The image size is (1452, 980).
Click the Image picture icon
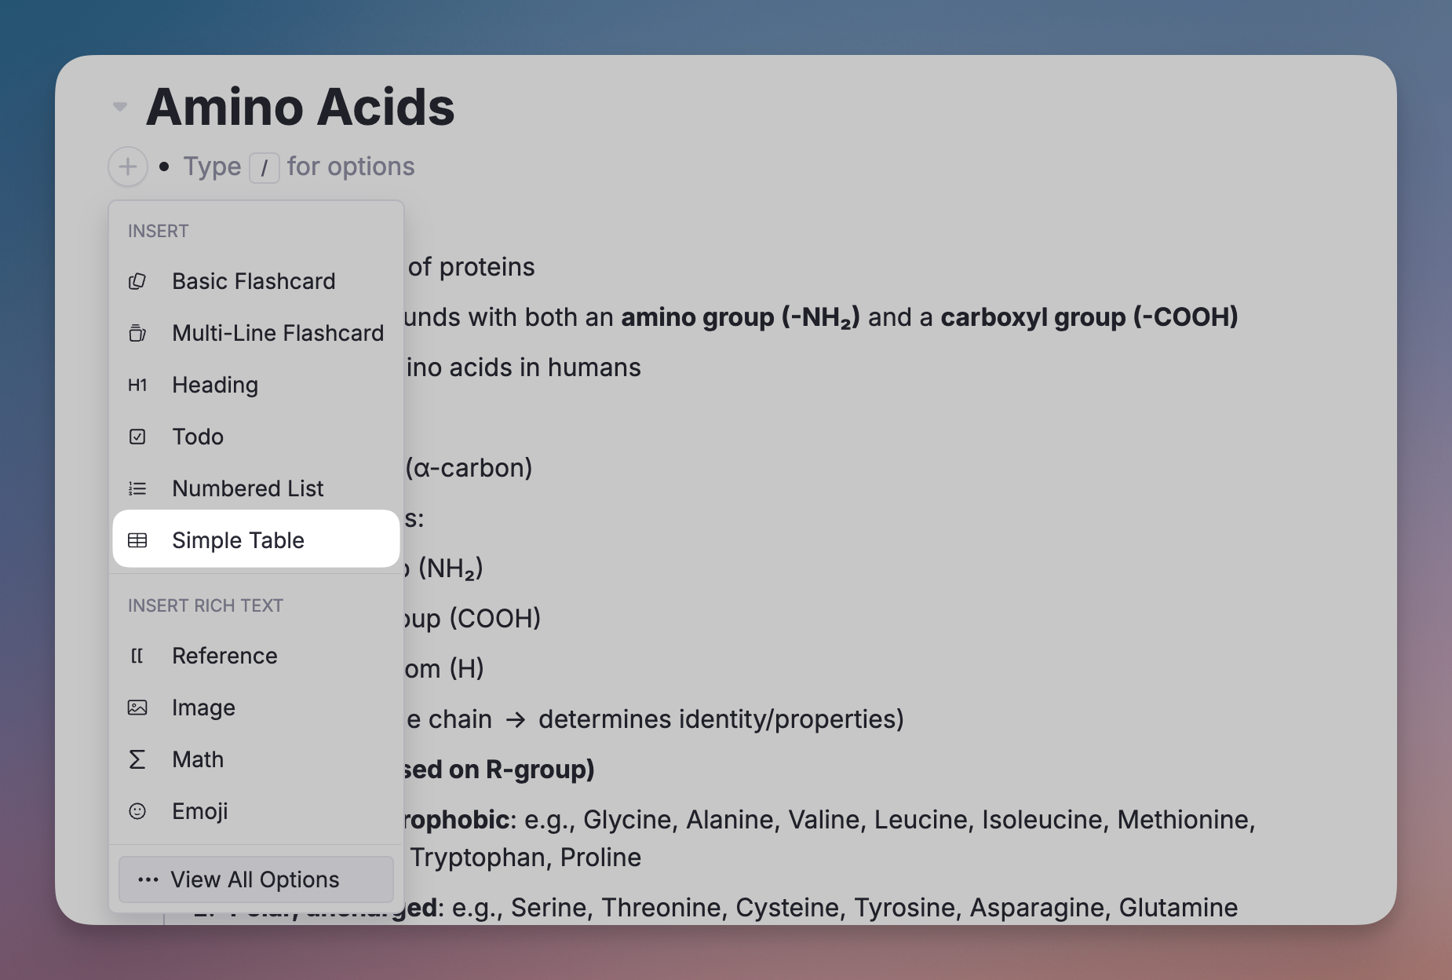coord(137,708)
